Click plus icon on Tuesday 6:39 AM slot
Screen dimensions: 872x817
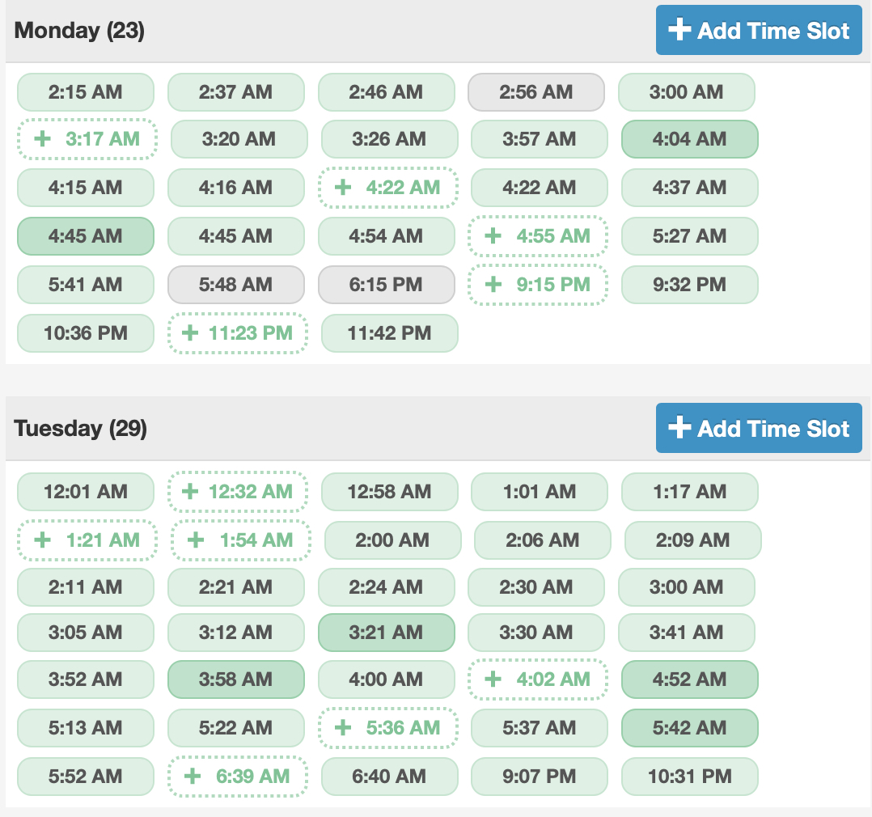[x=193, y=777]
